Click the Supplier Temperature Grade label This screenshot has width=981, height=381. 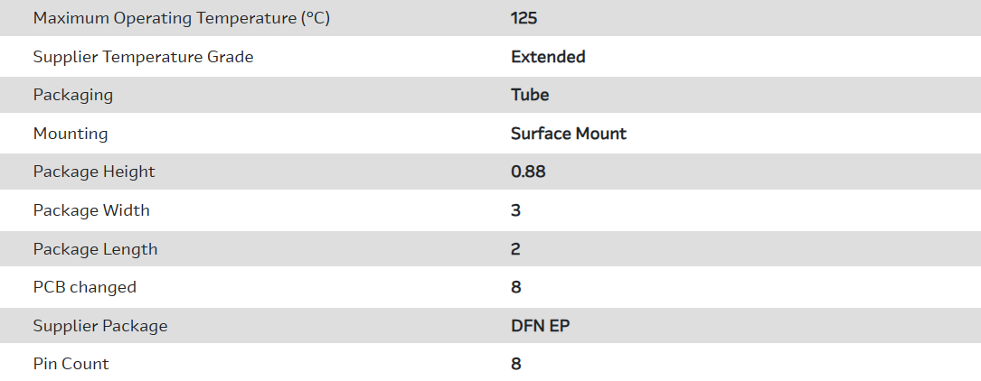tap(143, 57)
